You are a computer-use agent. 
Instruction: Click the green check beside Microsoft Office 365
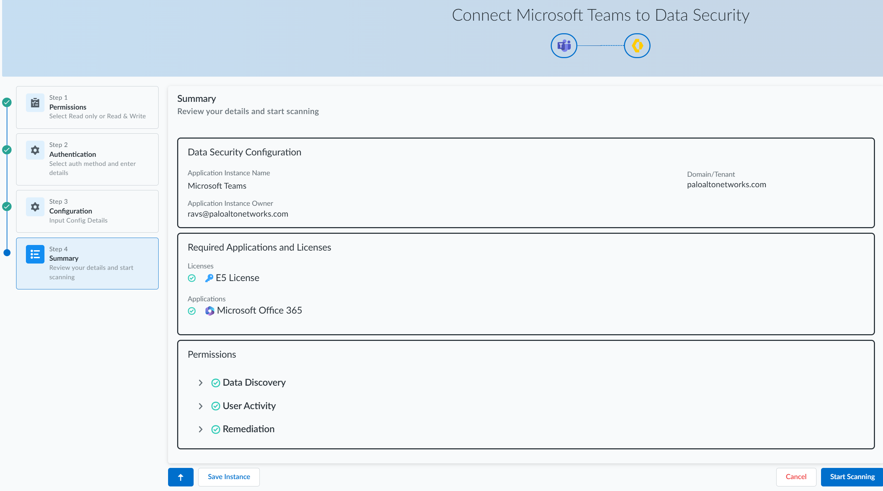[x=192, y=311]
